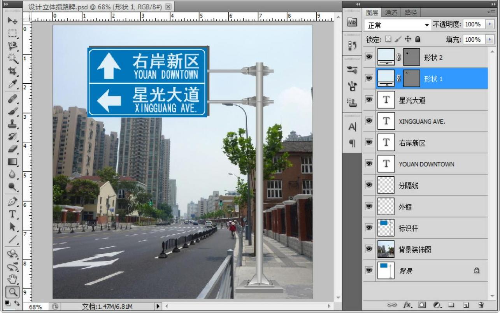Toggle visibility of 星光大道 text layer
500x313 pixels.
coord(369,100)
